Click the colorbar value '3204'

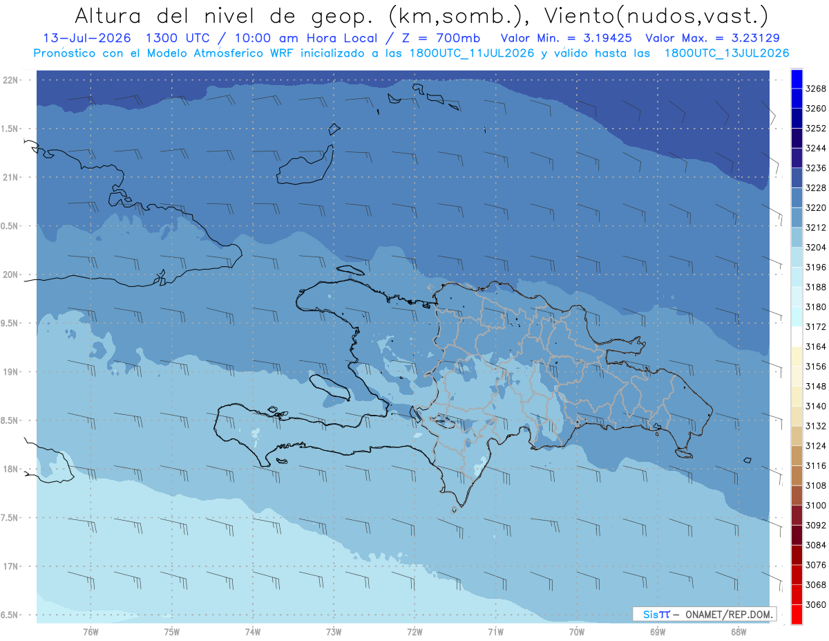(816, 248)
